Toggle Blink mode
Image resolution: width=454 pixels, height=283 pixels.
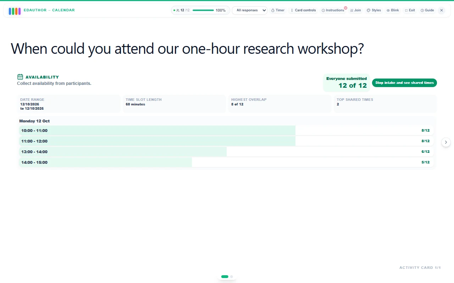[393, 10]
